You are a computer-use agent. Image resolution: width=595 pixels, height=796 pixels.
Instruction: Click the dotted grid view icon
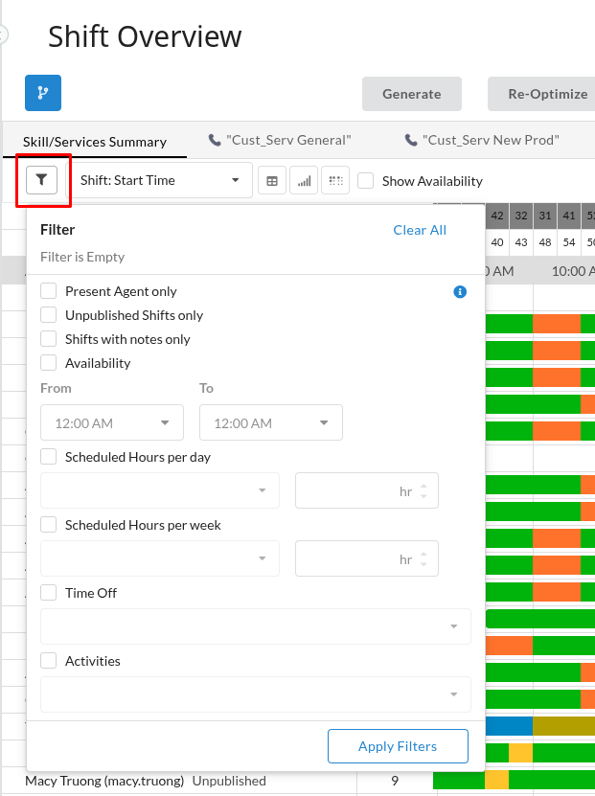(x=334, y=180)
